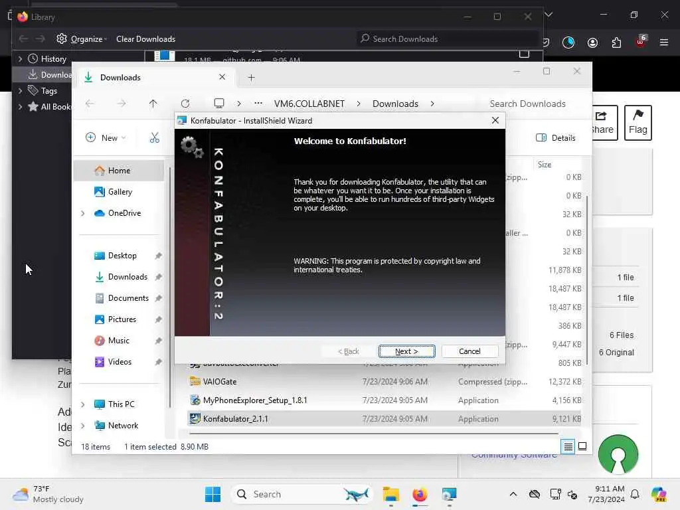680x510 pixels.
Task: Click Clear Downloads in Library window
Action: pos(145,39)
